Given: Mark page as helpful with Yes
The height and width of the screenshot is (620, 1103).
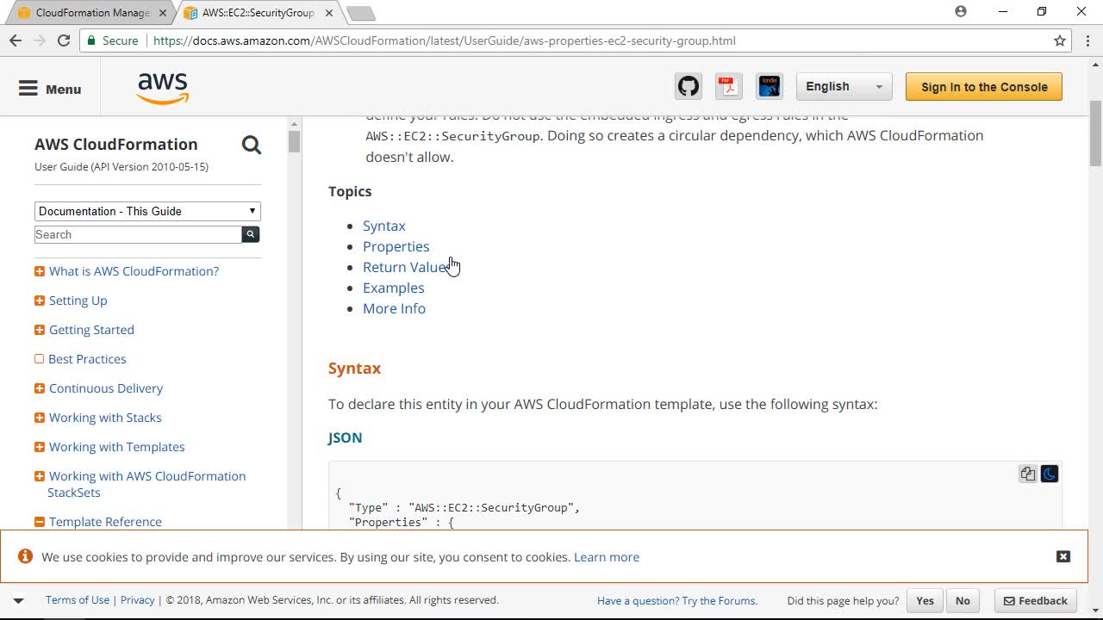Looking at the screenshot, I should (925, 600).
